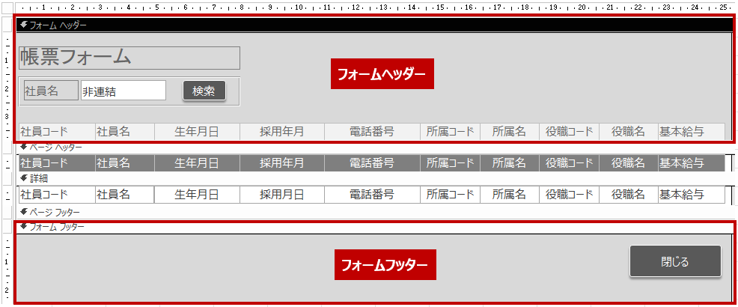Click the 検索 button
Screen dimensions: 738x307
pos(204,91)
